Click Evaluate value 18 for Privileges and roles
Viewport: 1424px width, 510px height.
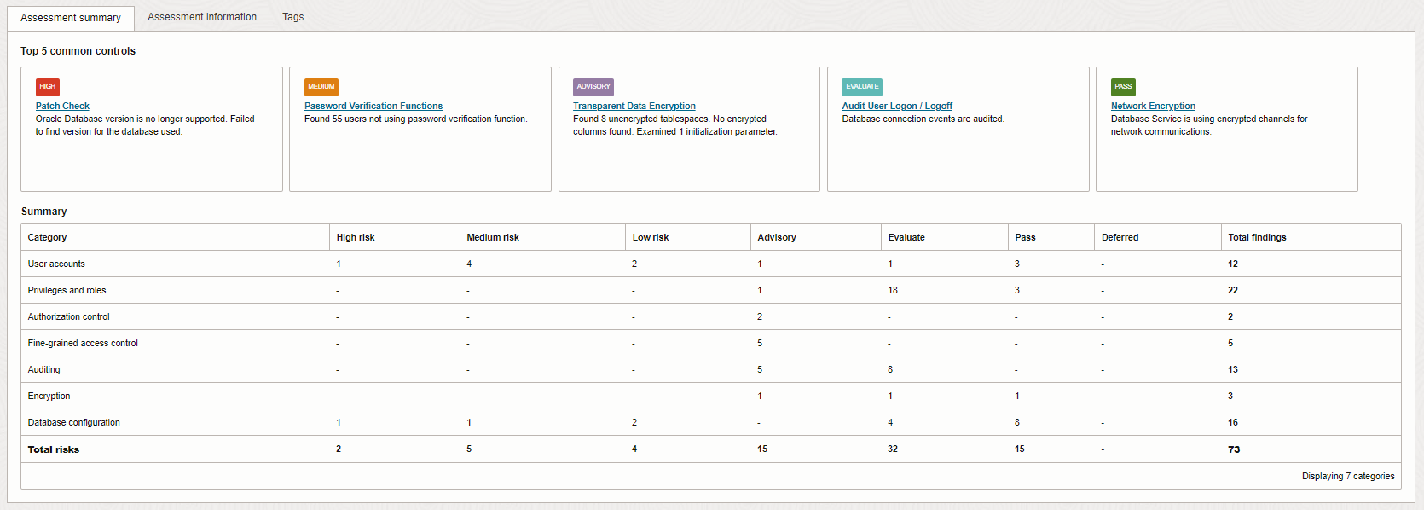(x=893, y=290)
